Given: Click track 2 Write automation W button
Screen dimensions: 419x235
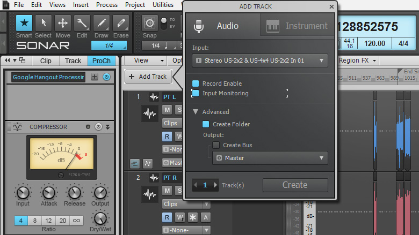Looking at the screenshot, I should tap(180, 217).
